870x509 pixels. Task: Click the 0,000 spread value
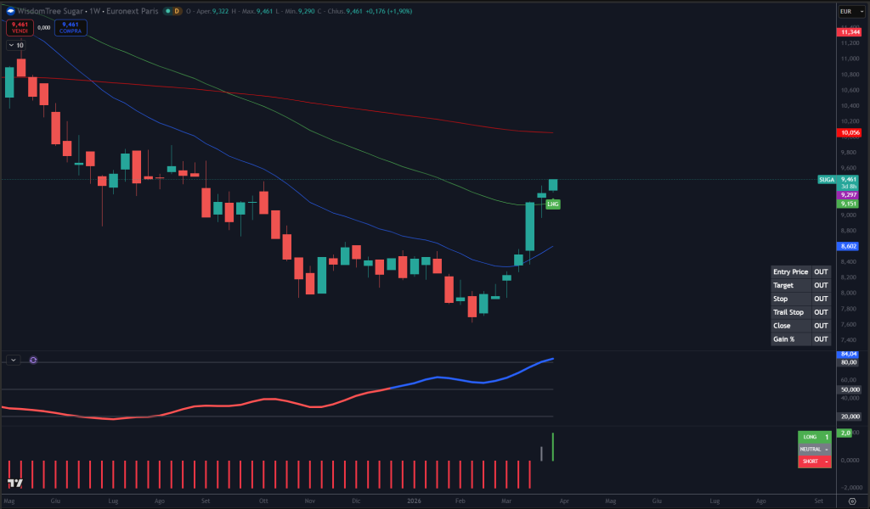44,28
